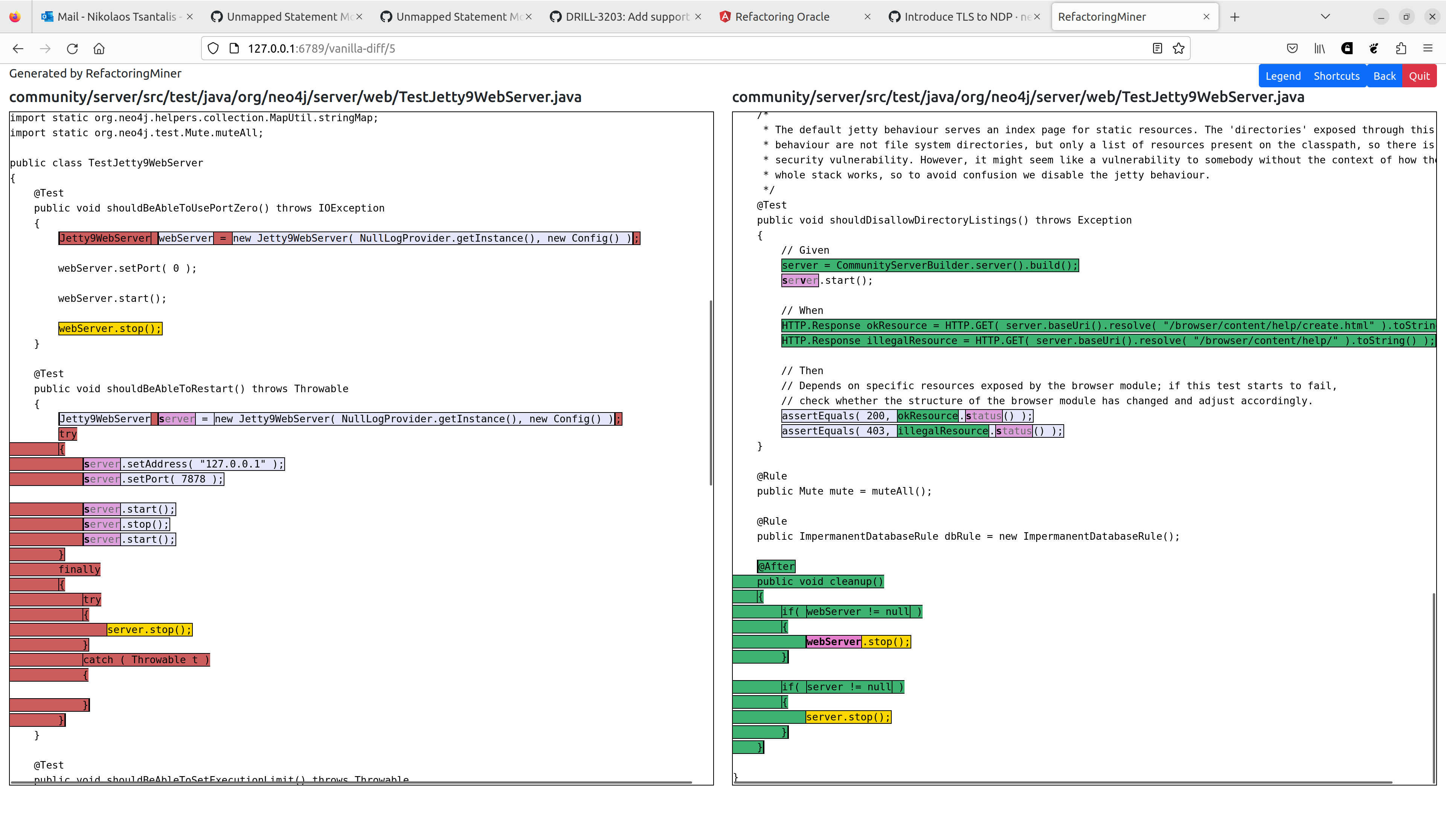This screenshot has height=813, width=1446.
Task: Open the Shortcuts button
Action: 1336,76
